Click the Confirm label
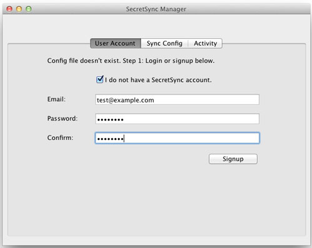This screenshot has height=248, width=312. (61, 137)
